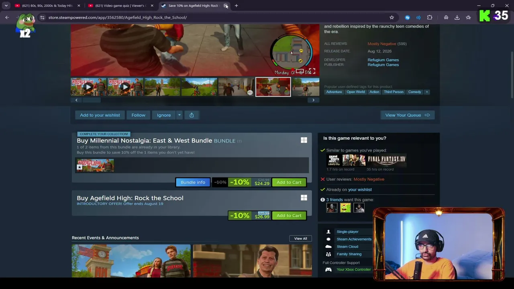Share this game using the share icon
Screen dimensions: 514x289
192,115
